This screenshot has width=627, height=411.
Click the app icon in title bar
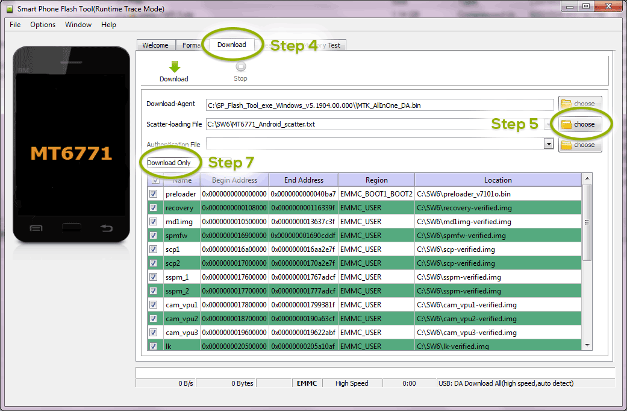click(10, 9)
